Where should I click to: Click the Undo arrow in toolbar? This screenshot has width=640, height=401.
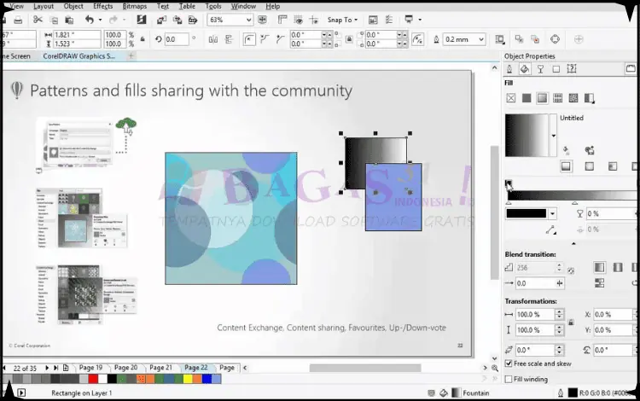(x=90, y=20)
